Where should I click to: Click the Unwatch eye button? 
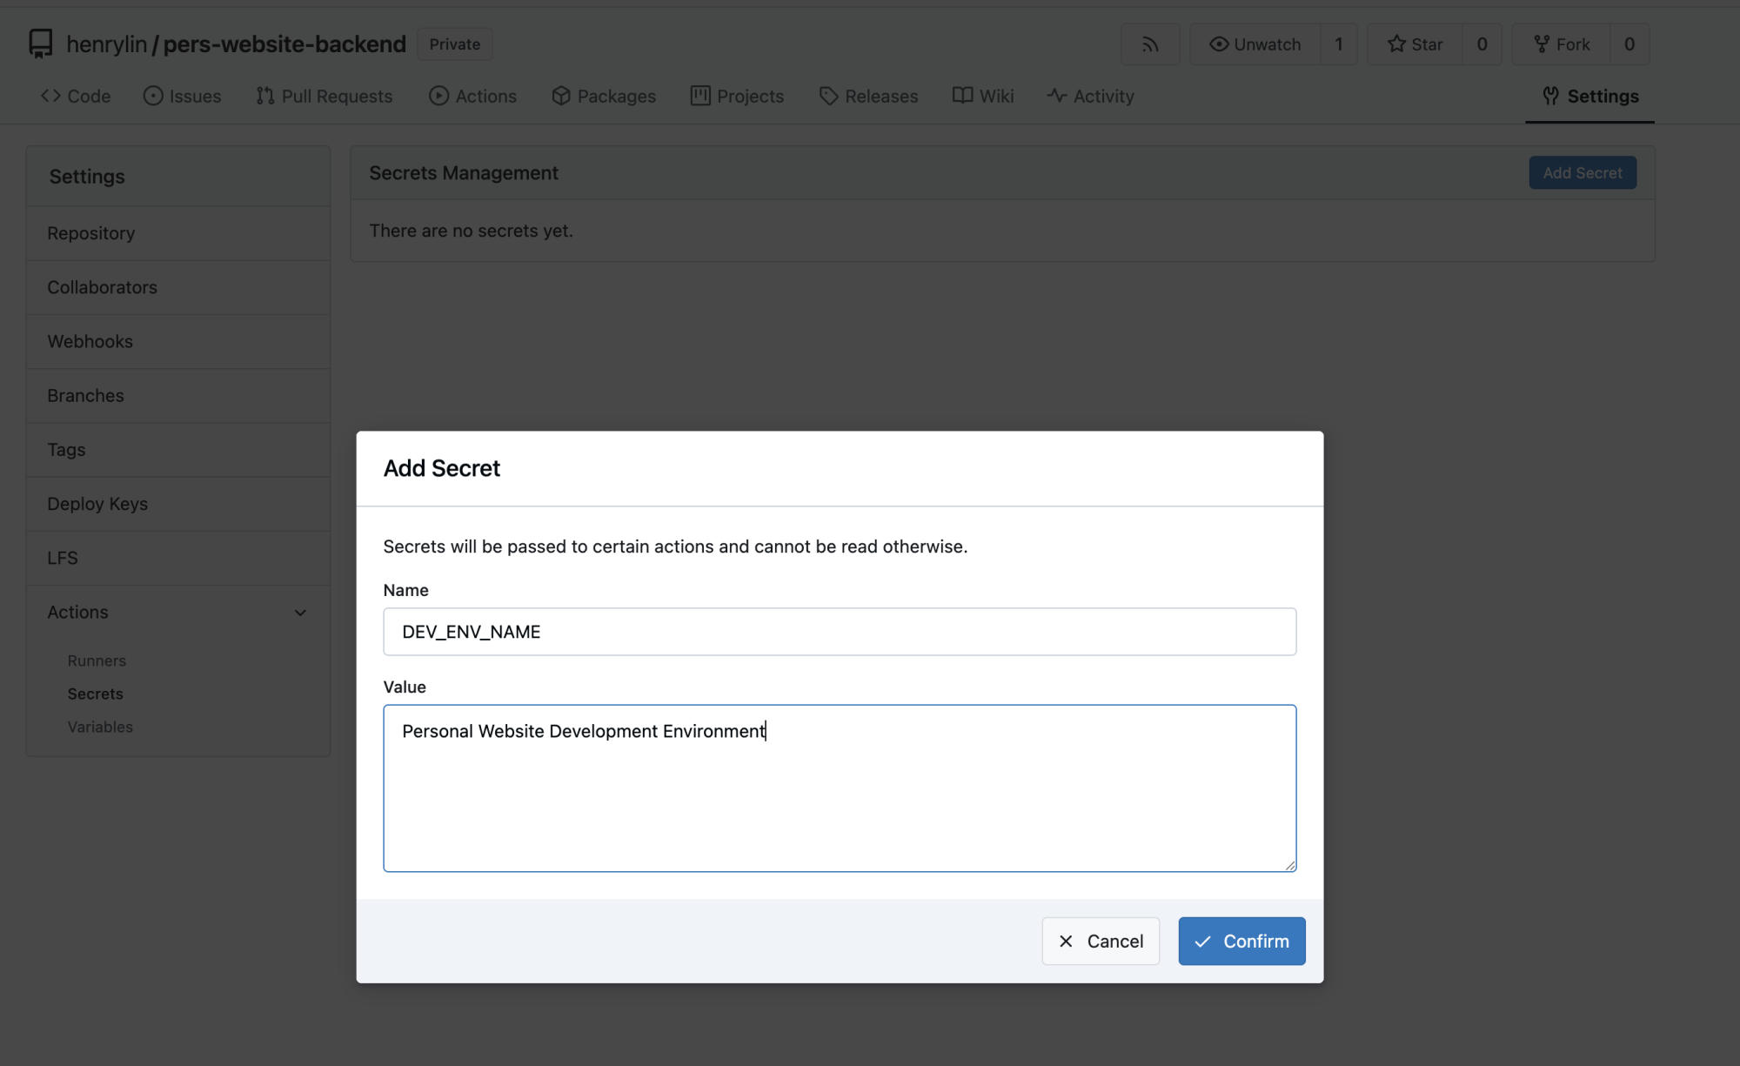click(x=1255, y=44)
